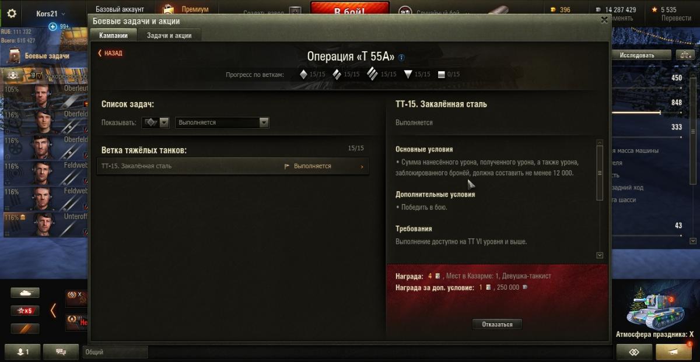
Task: Select light tanks branch progress icon
Action: click(303, 74)
